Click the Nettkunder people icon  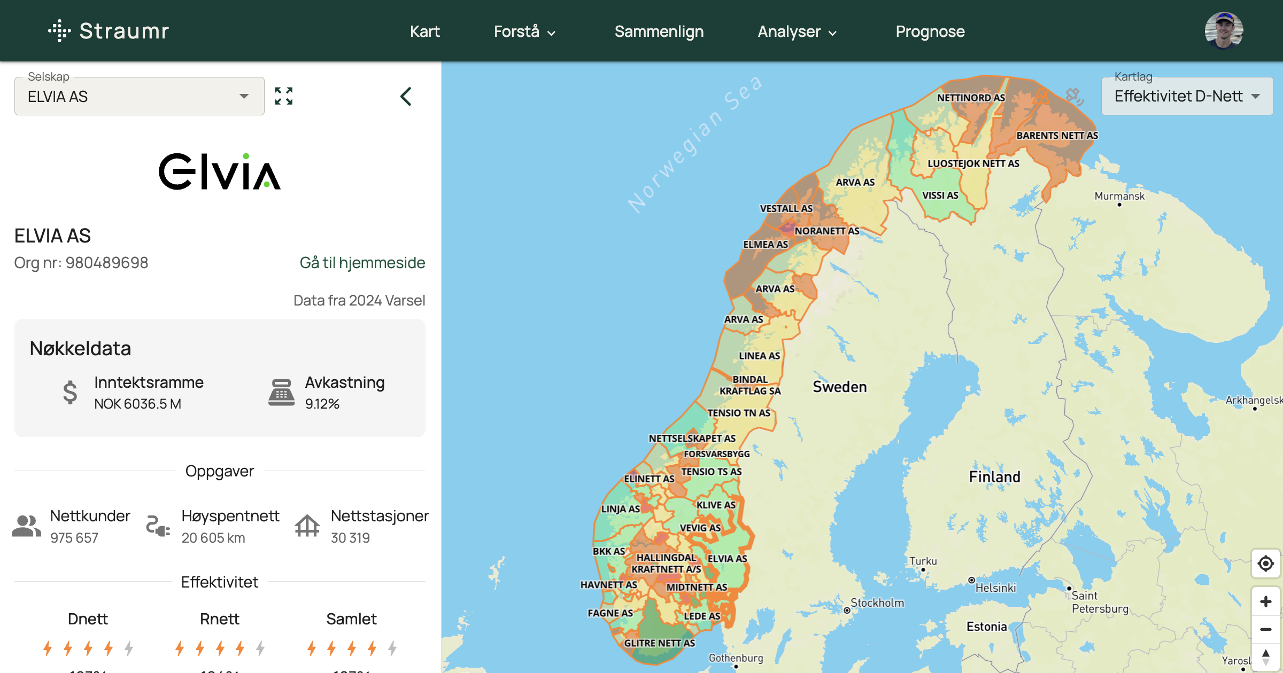tap(27, 526)
